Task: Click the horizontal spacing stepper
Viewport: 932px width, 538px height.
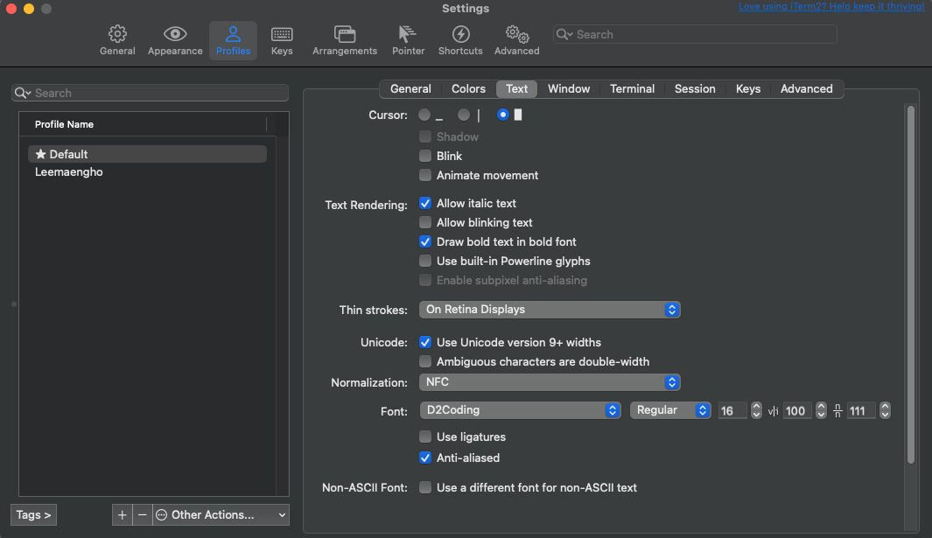Action: pos(821,410)
